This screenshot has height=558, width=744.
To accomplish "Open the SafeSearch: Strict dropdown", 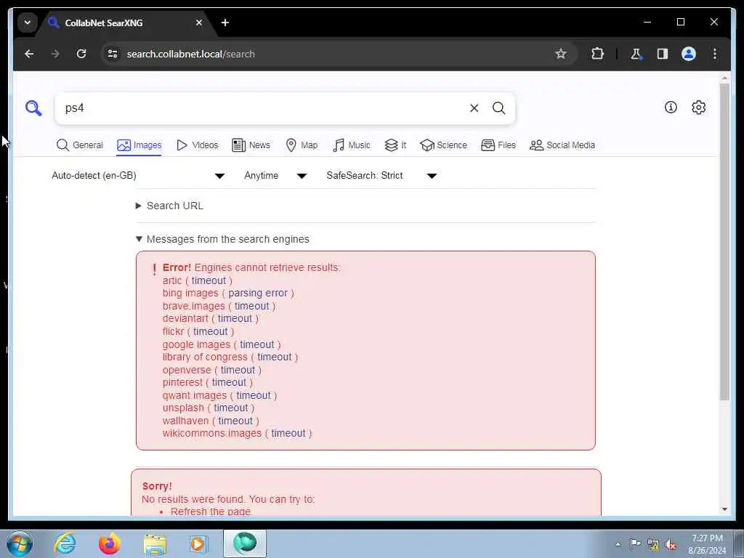I will click(381, 176).
